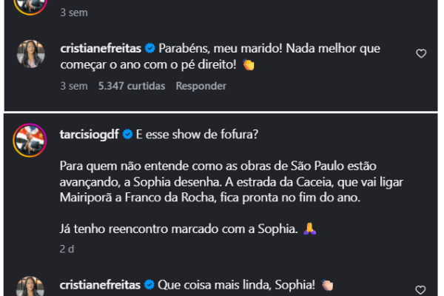444x296 pixels.
Task: Click cristianefreitas username in "Que coisa" comment
Action: point(100,284)
